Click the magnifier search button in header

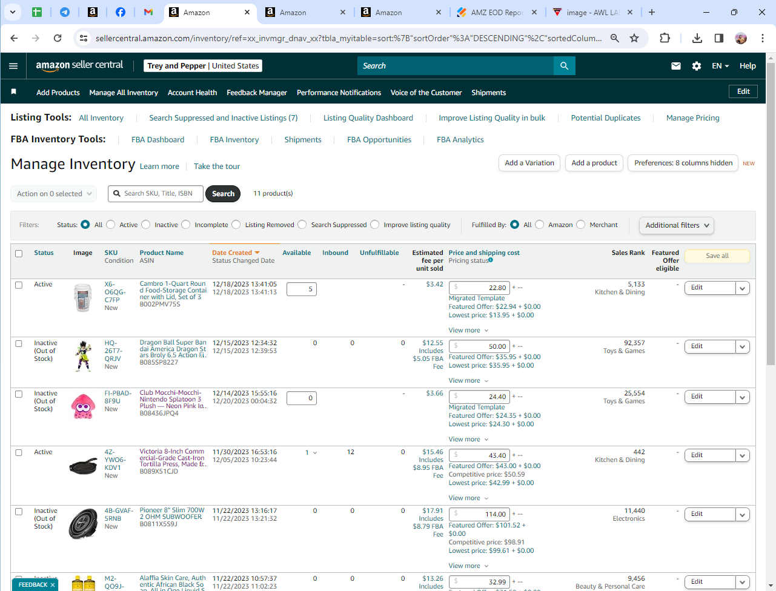[x=564, y=66]
